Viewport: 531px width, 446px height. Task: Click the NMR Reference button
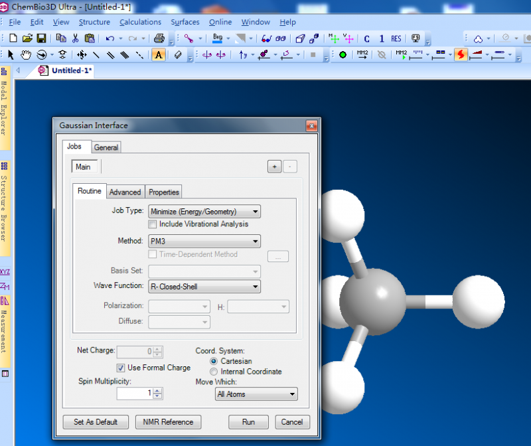167,422
